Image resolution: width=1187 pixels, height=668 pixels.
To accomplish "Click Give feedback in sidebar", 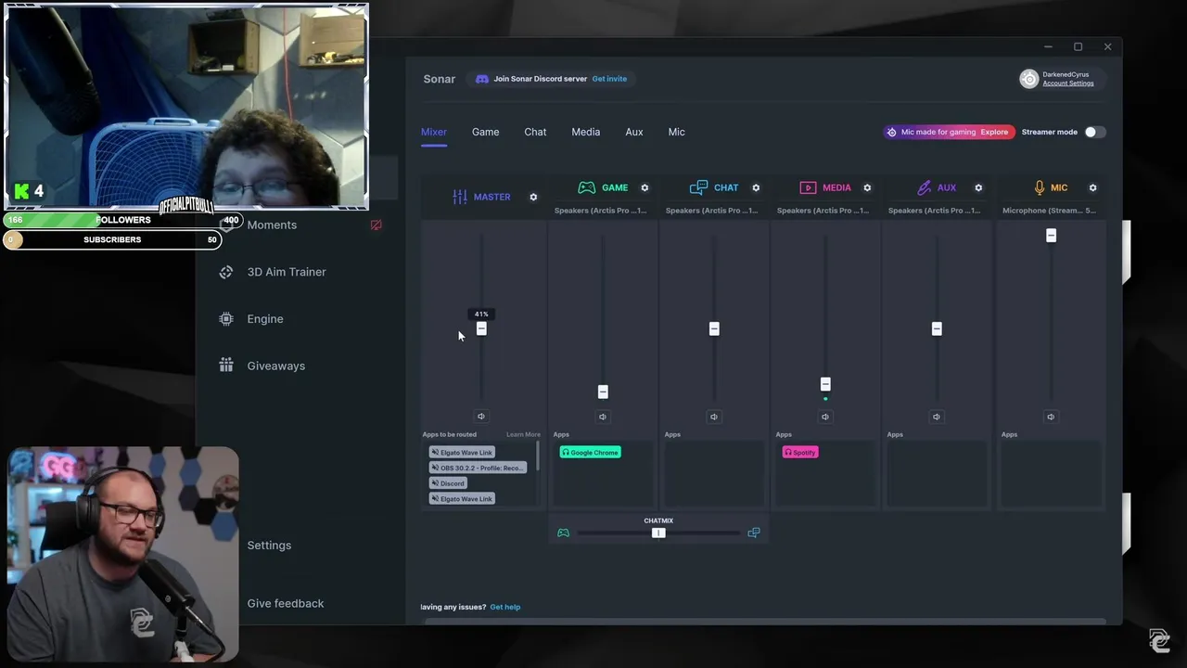I will coord(286,603).
